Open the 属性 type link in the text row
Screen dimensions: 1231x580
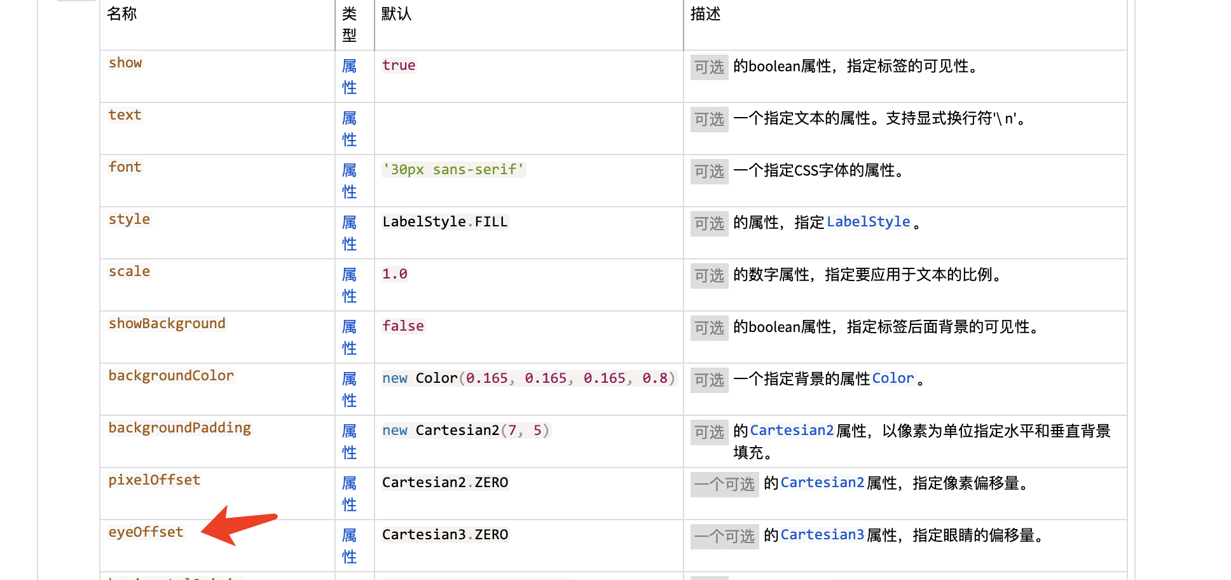349,128
